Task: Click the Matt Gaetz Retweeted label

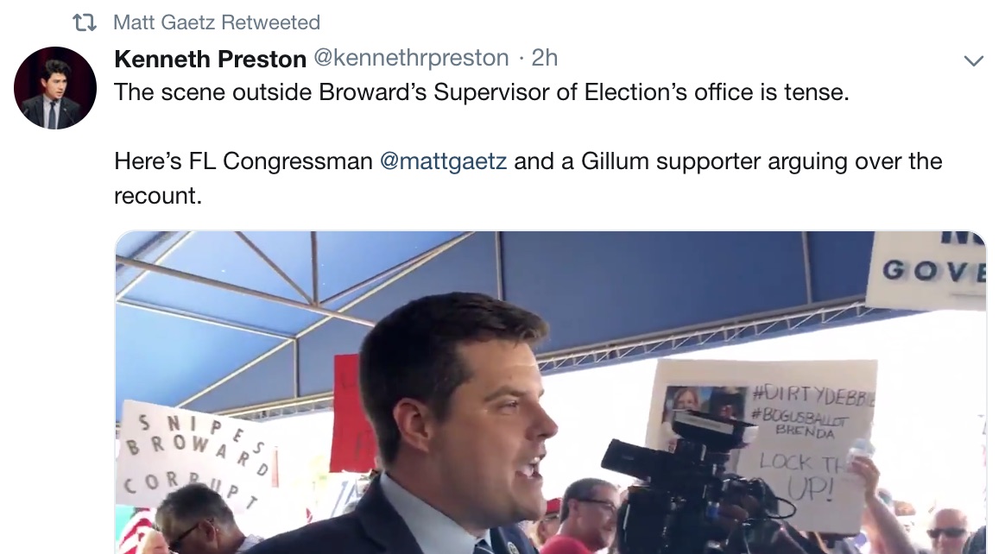Action: 217,22
